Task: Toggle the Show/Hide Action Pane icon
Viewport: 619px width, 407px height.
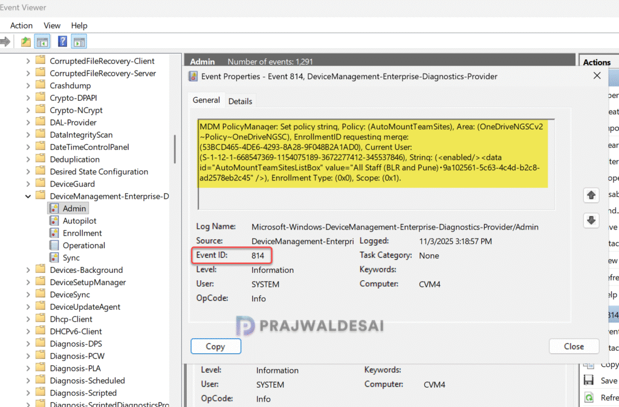Action: point(79,42)
